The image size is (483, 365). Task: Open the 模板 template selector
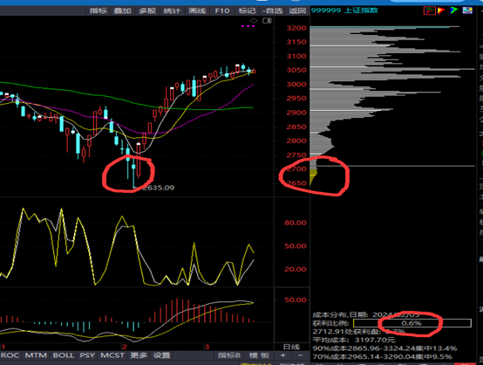[259, 355]
